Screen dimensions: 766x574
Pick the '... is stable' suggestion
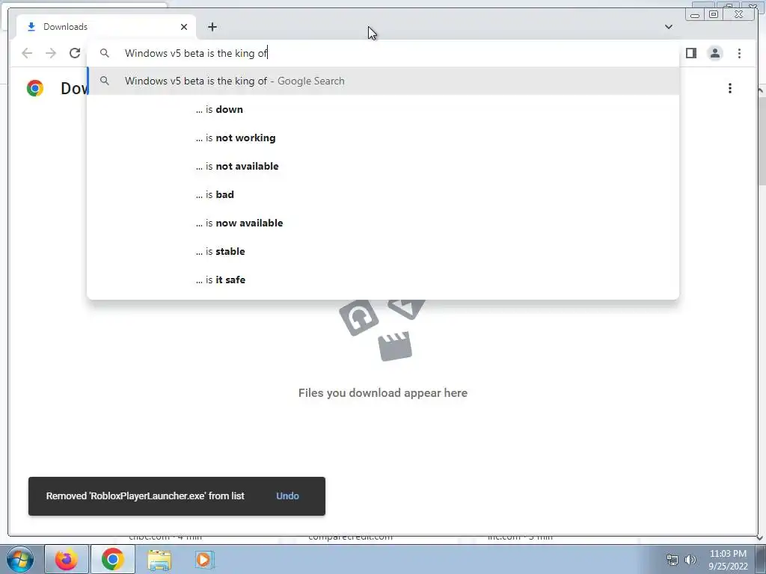click(383, 251)
